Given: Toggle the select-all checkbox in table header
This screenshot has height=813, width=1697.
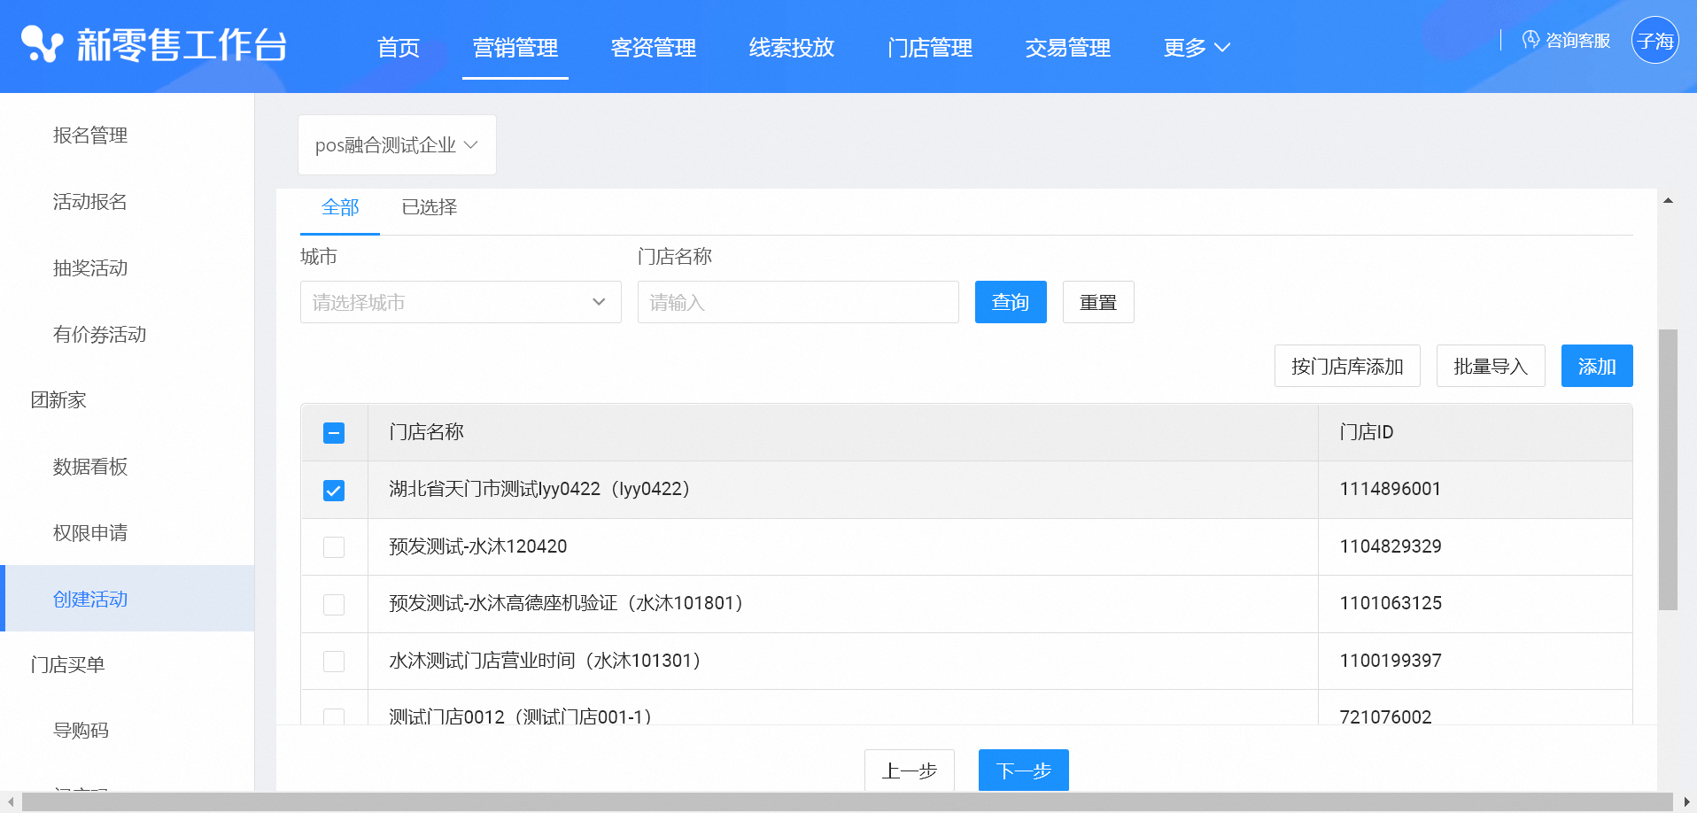Looking at the screenshot, I should pyautogui.click(x=334, y=433).
